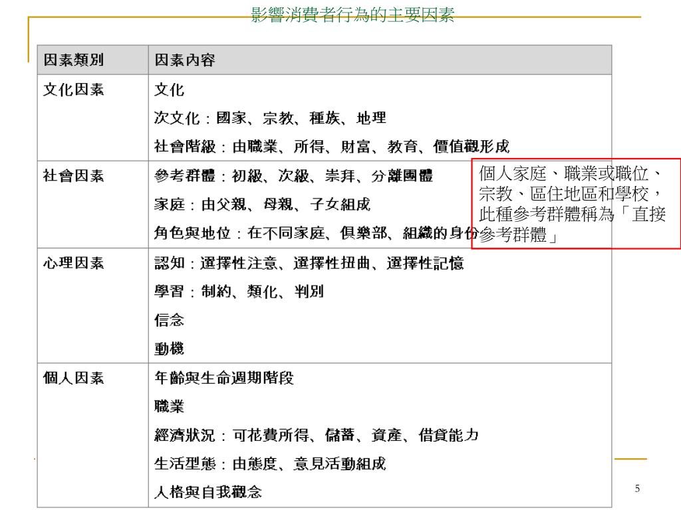Click the 職業 line under 個人因素
This screenshot has height=510, width=681.
(170, 406)
